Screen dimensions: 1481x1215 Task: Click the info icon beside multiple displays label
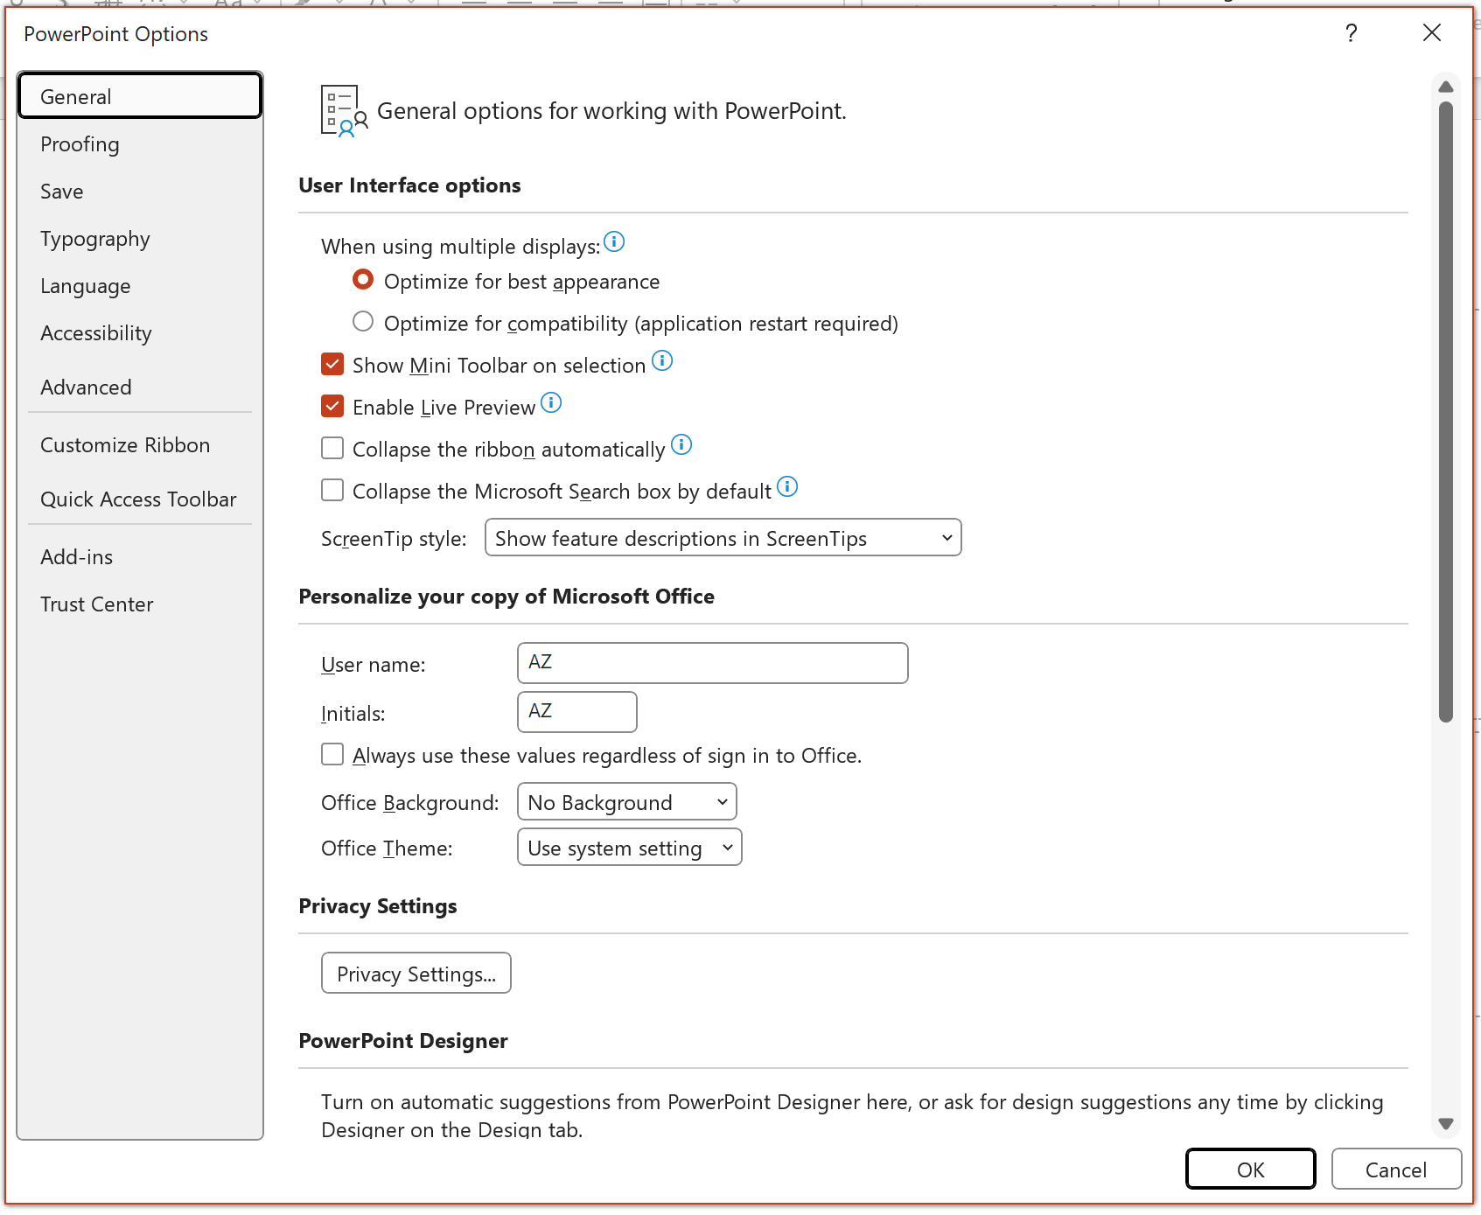click(614, 241)
